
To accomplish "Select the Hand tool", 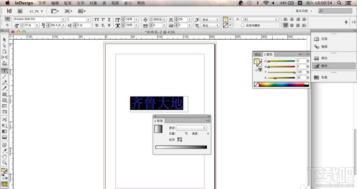I will (5, 157).
